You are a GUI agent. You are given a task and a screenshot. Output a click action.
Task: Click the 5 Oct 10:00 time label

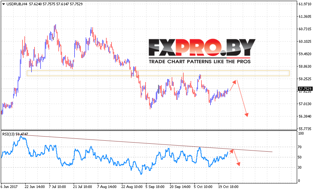(203, 187)
